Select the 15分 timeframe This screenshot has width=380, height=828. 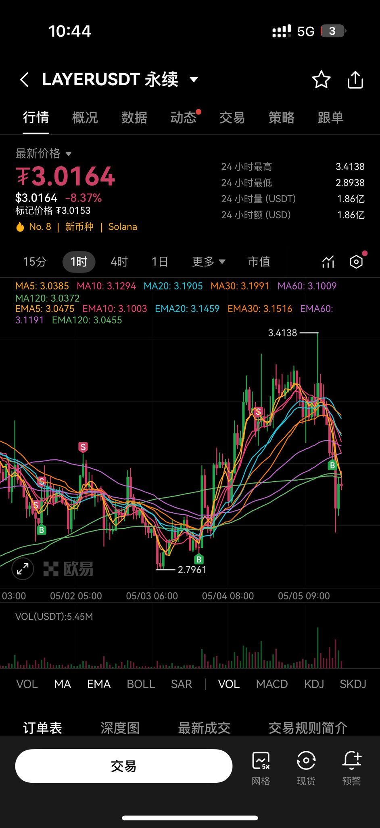tap(35, 262)
